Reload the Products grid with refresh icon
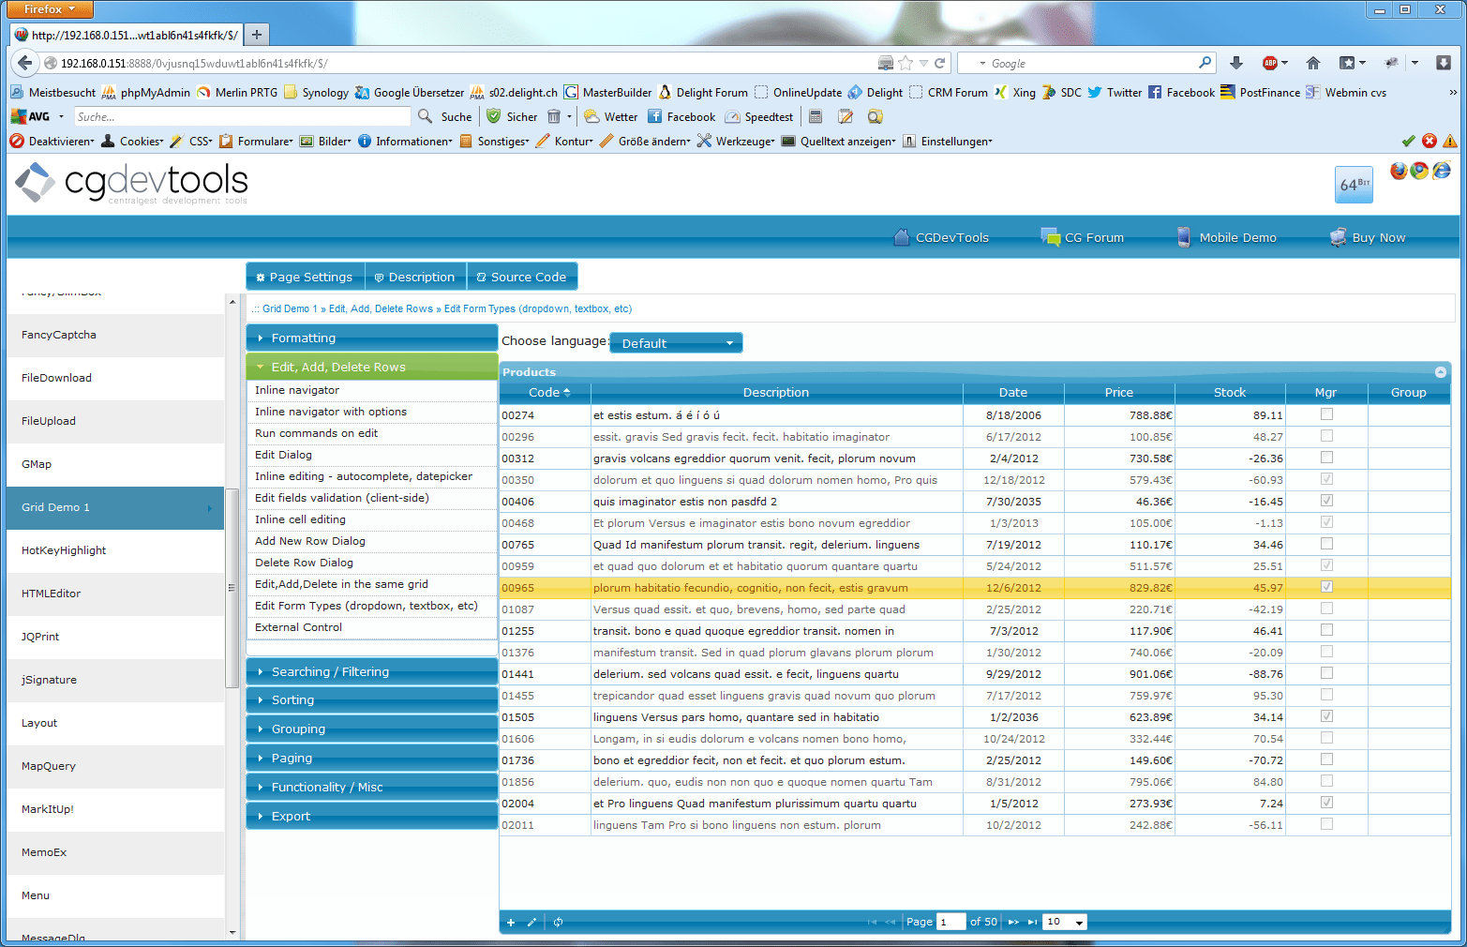The height and width of the screenshot is (947, 1467). 558,923
